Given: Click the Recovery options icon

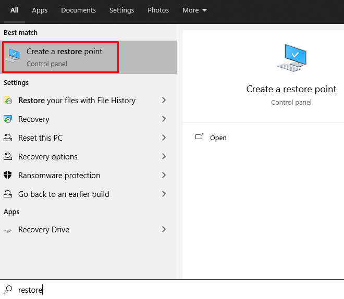Looking at the screenshot, I should (x=8, y=157).
